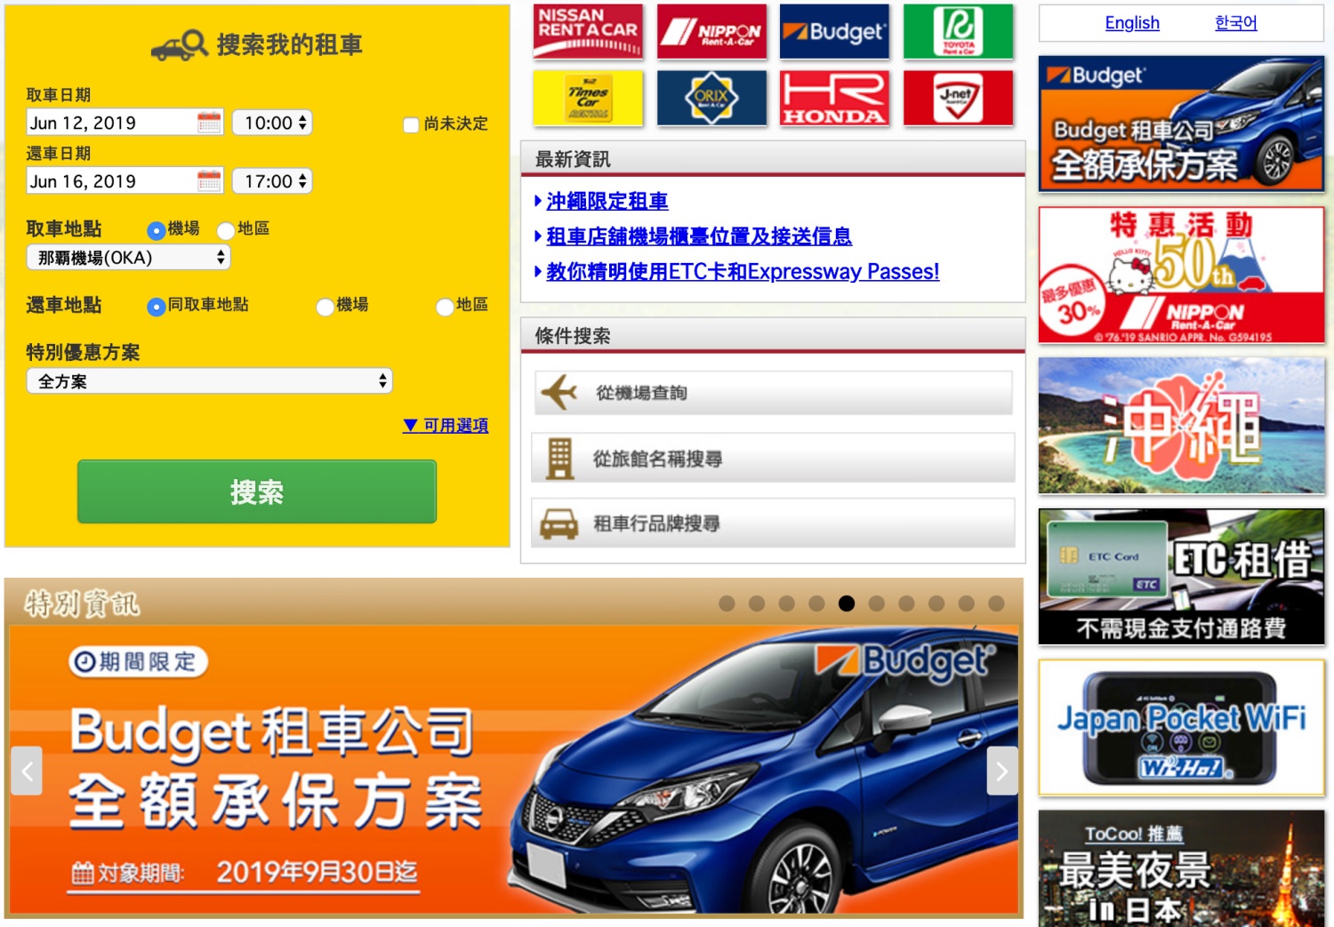The image size is (1334, 927).
Task: Click the Nissan Rent a Car logo
Action: tap(588, 31)
